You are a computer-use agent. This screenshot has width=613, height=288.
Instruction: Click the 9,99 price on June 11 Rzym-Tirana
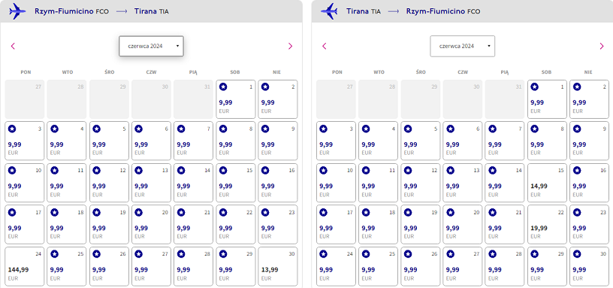point(56,186)
